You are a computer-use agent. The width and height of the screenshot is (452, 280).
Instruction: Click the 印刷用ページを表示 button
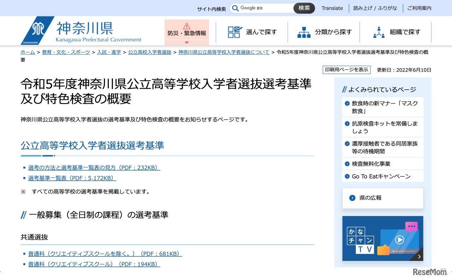(x=346, y=70)
